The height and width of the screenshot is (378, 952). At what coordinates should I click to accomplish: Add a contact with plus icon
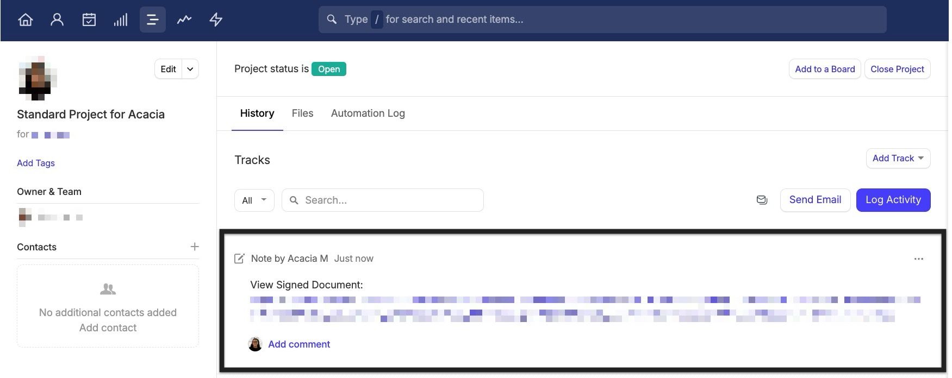195,247
